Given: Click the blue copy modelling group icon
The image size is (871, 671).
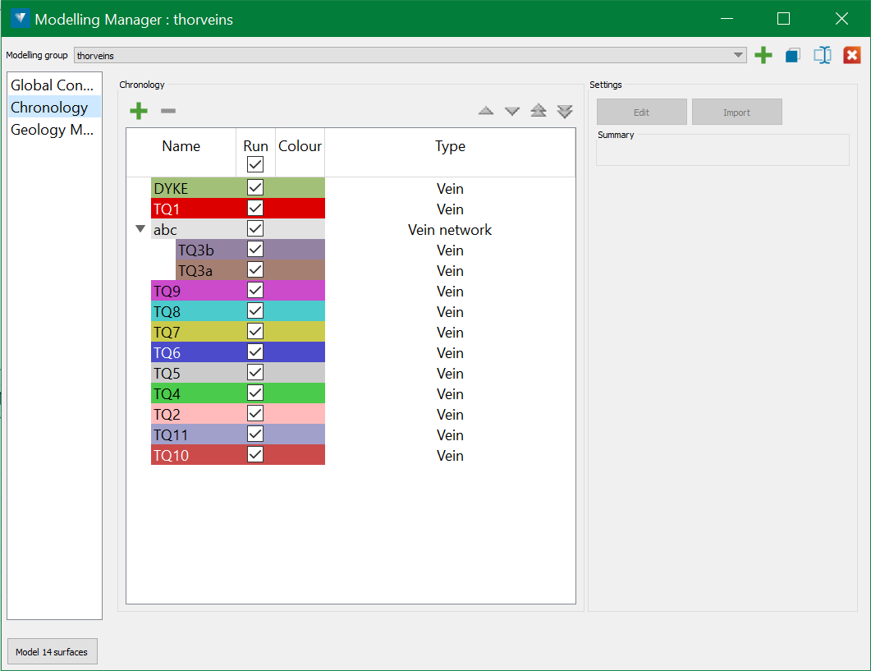Looking at the screenshot, I should (x=792, y=55).
